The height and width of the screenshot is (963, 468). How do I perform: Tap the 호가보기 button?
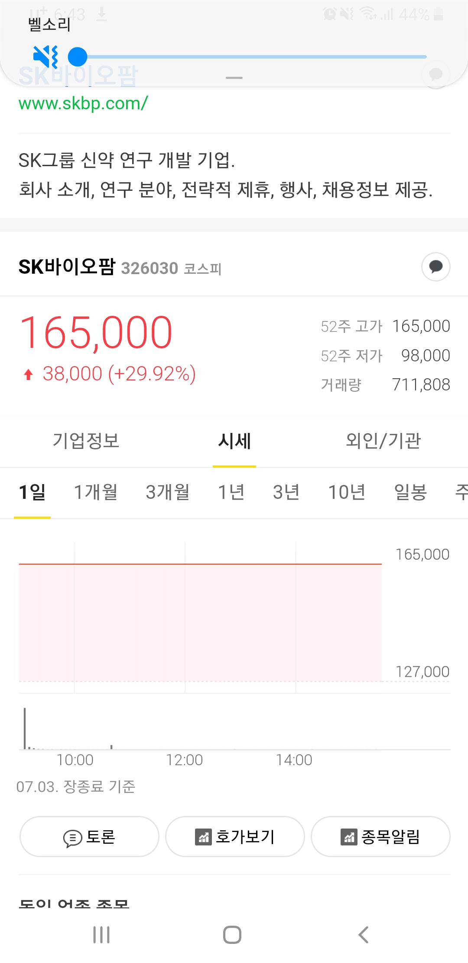tap(235, 837)
